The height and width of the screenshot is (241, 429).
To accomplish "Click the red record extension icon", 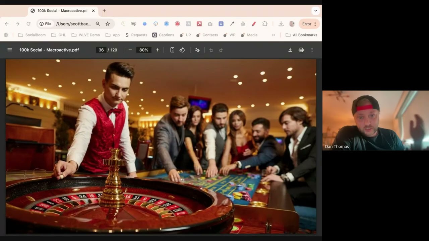I will click(x=177, y=24).
